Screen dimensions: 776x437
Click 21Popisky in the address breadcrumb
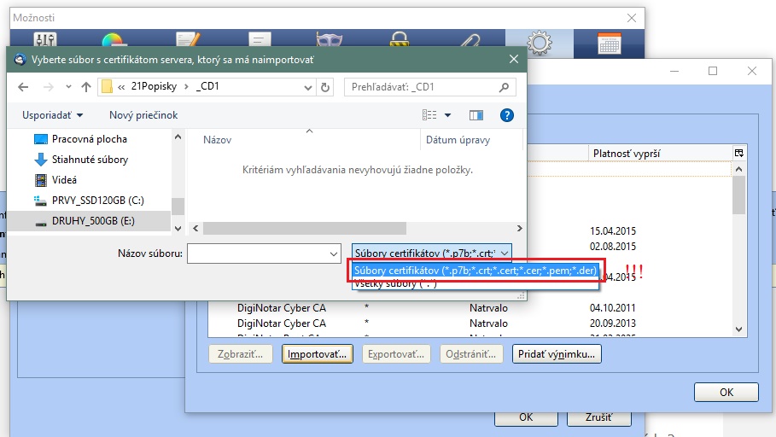tap(154, 86)
